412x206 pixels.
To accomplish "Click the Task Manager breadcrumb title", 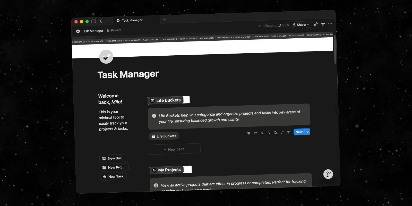I will [x=90, y=31].
